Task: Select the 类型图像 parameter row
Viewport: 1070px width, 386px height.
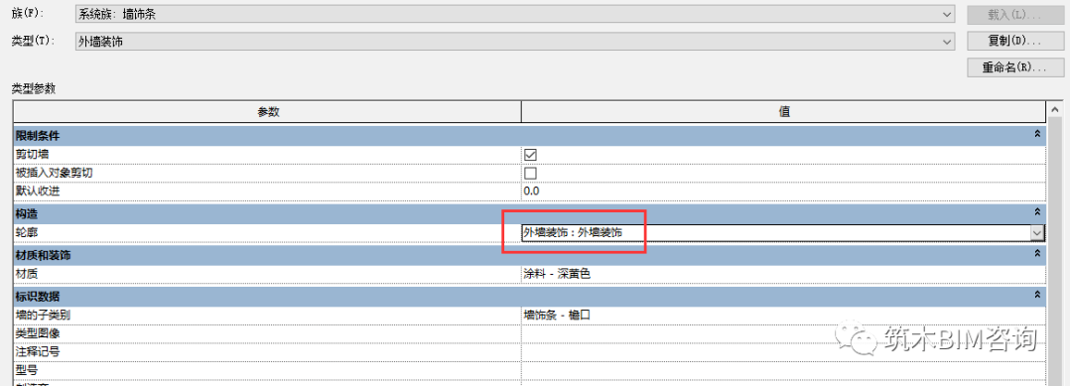Action: coord(530,333)
